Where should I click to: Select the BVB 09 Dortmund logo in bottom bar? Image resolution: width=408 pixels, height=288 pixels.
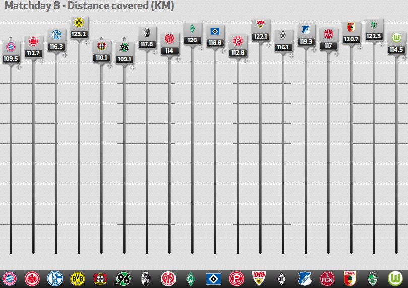[x=78, y=278]
